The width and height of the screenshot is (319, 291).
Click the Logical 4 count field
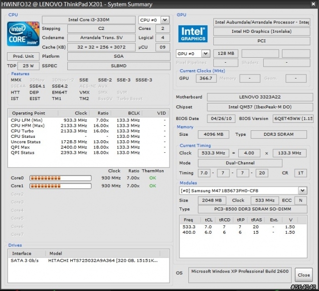162,38
